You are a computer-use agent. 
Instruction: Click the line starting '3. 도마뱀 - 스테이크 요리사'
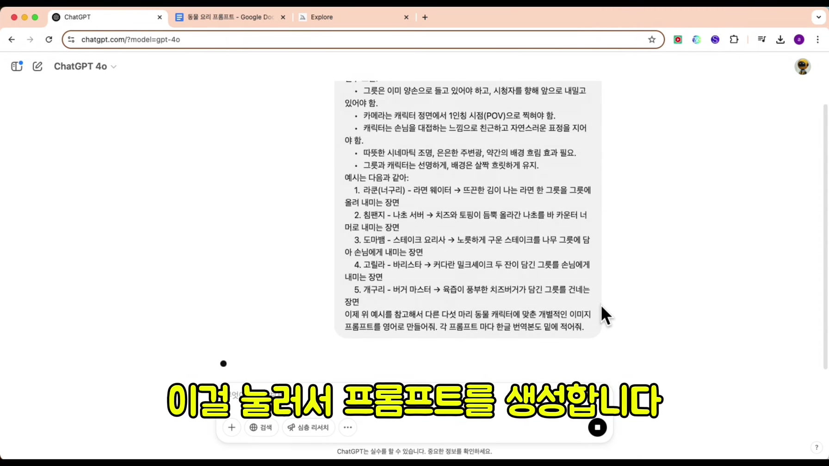(x=467, y=246)
